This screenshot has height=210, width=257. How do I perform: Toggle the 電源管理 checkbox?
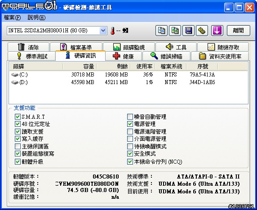click(130, 124)
